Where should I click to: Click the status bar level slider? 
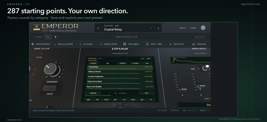[190, 110]
